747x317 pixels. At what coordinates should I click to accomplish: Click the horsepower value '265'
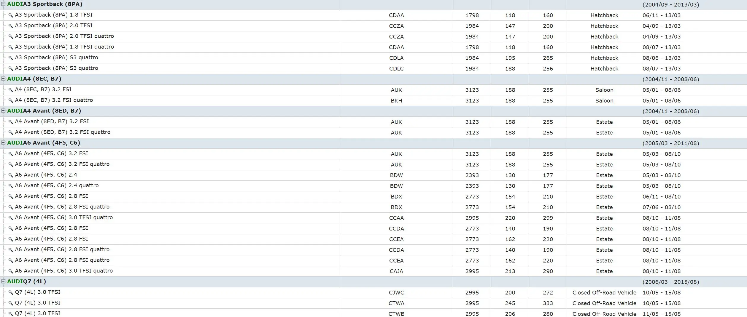(x=548, y=58)
